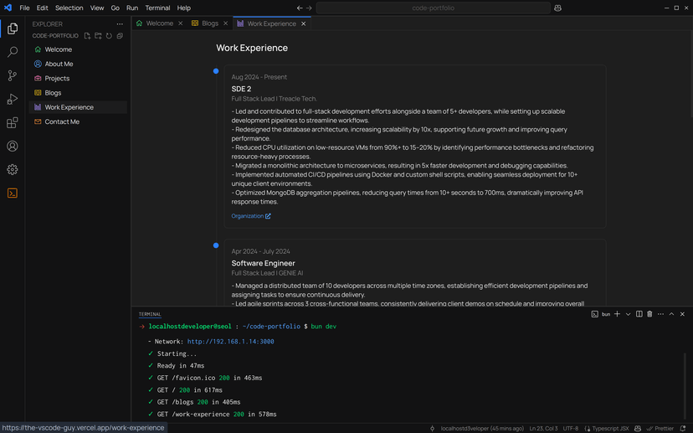Image resolution: width=693 pixels, height=433 pixels.
Task: Kill terminal with trash icon
Action: click(x=649, y=314)
